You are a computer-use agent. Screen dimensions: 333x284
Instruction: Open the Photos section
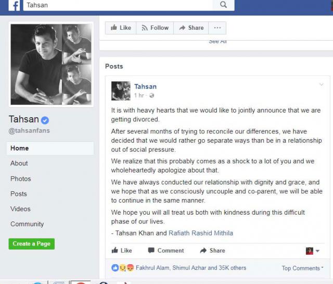point(21,179)
